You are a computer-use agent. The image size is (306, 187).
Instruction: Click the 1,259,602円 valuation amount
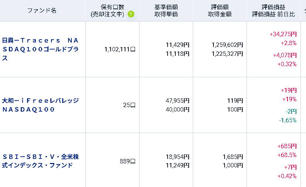point(227,45)
